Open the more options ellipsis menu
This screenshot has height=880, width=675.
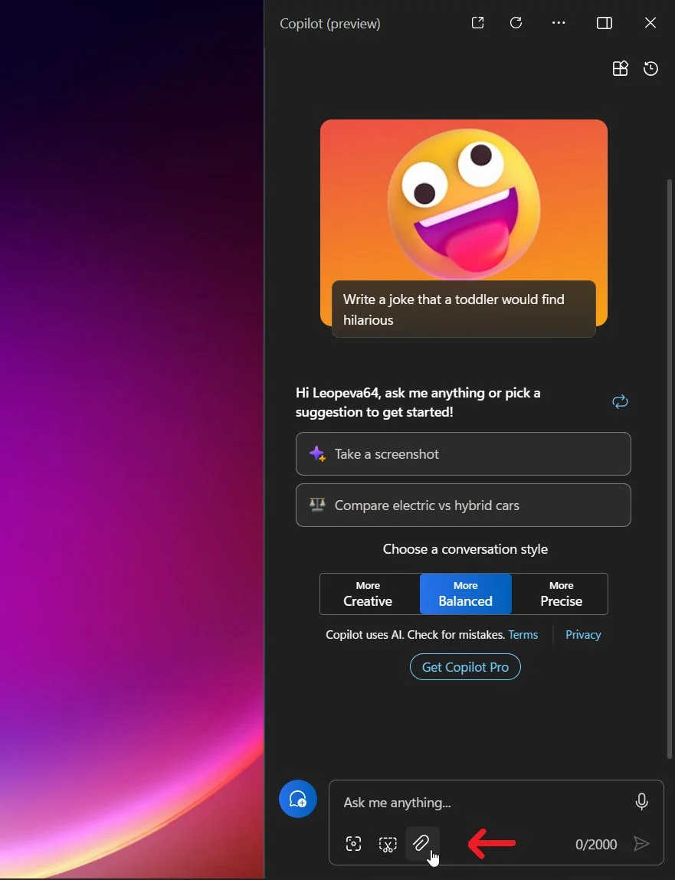point(559,22)
